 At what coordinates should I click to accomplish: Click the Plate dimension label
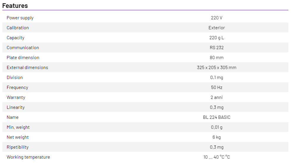point(23,58)
